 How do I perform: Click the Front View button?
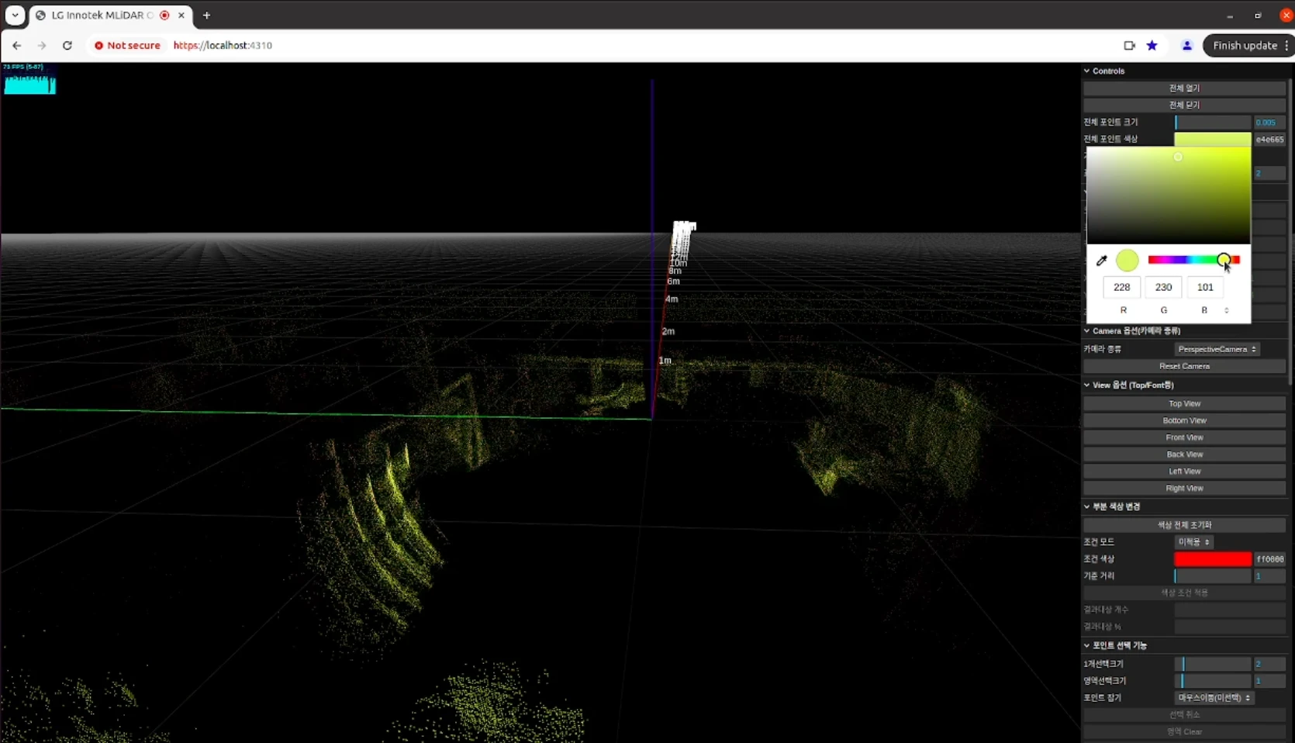(x=1184, y=437)
